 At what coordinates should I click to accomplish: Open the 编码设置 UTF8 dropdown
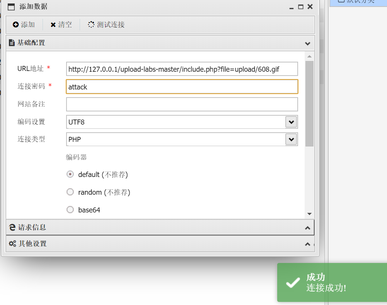pos(291,122)
